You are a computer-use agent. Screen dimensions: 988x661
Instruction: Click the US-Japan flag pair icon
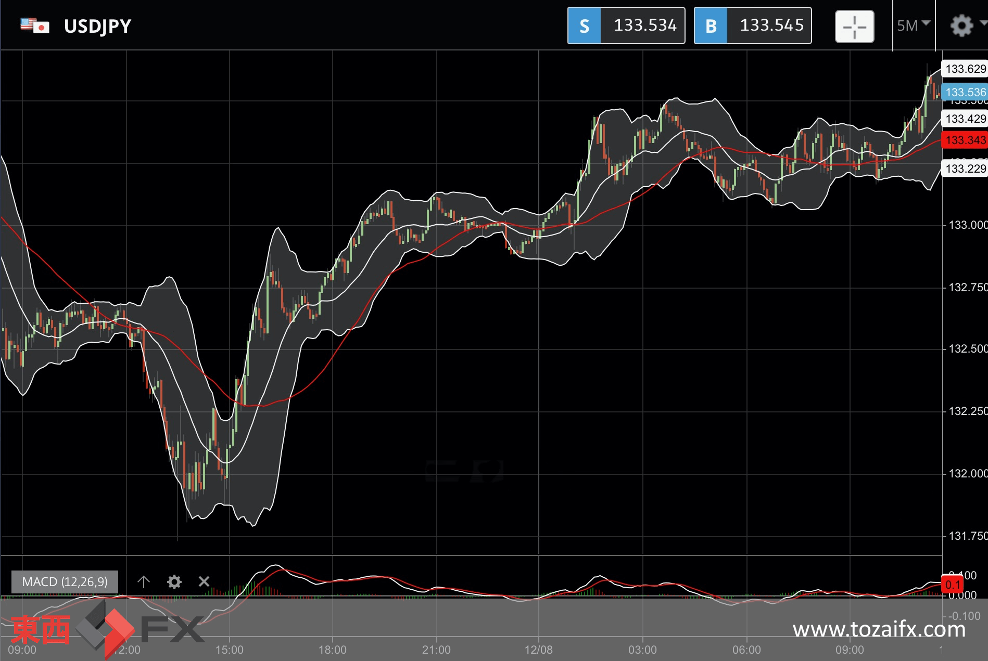[x=35, y=25]
